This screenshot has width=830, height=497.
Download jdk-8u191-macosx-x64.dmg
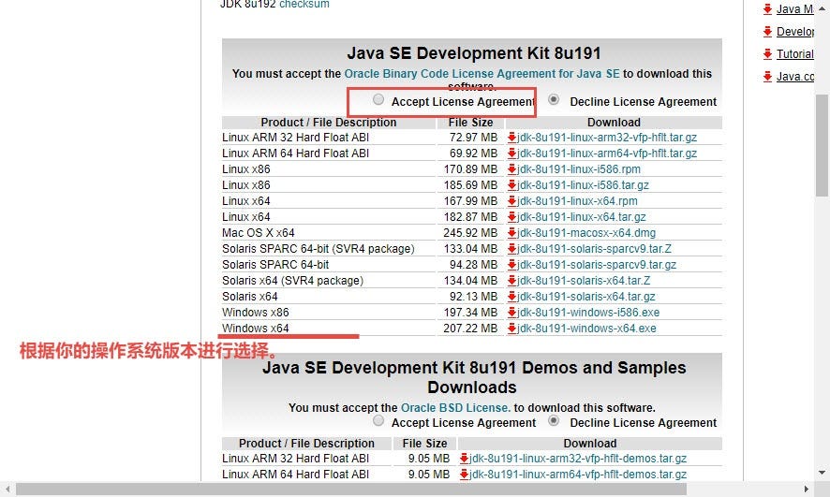586,233
